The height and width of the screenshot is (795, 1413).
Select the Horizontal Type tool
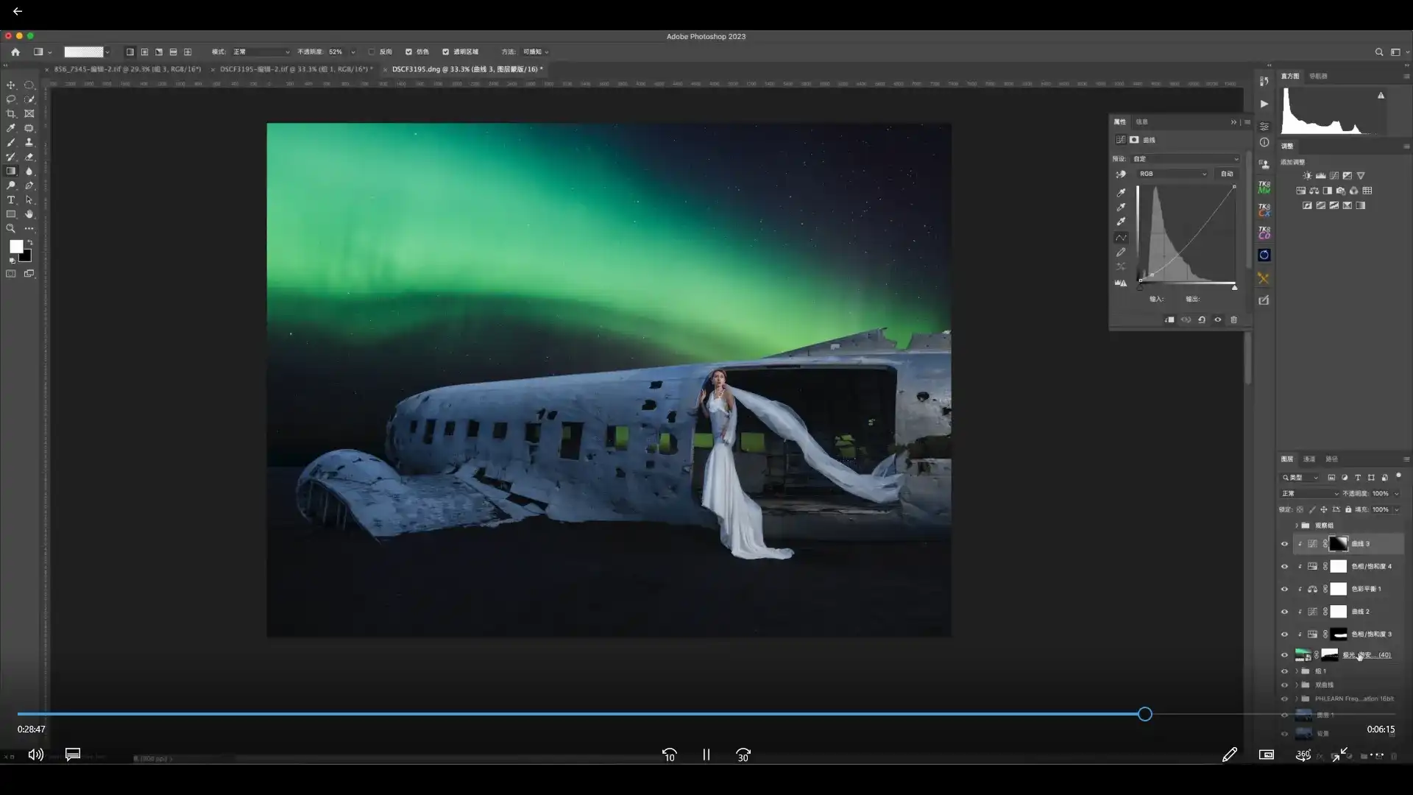[x=11, y=200]
